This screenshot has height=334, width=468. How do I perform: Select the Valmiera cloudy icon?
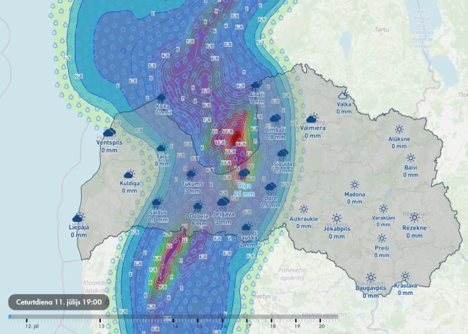coord(312,119)
